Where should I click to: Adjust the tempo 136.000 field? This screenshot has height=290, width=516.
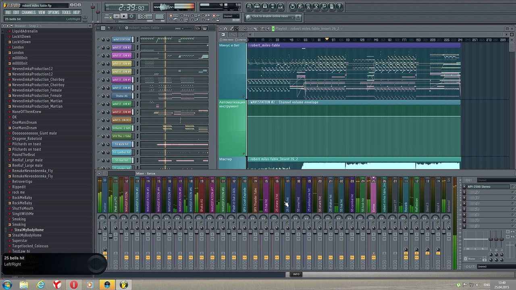(145, 16)
